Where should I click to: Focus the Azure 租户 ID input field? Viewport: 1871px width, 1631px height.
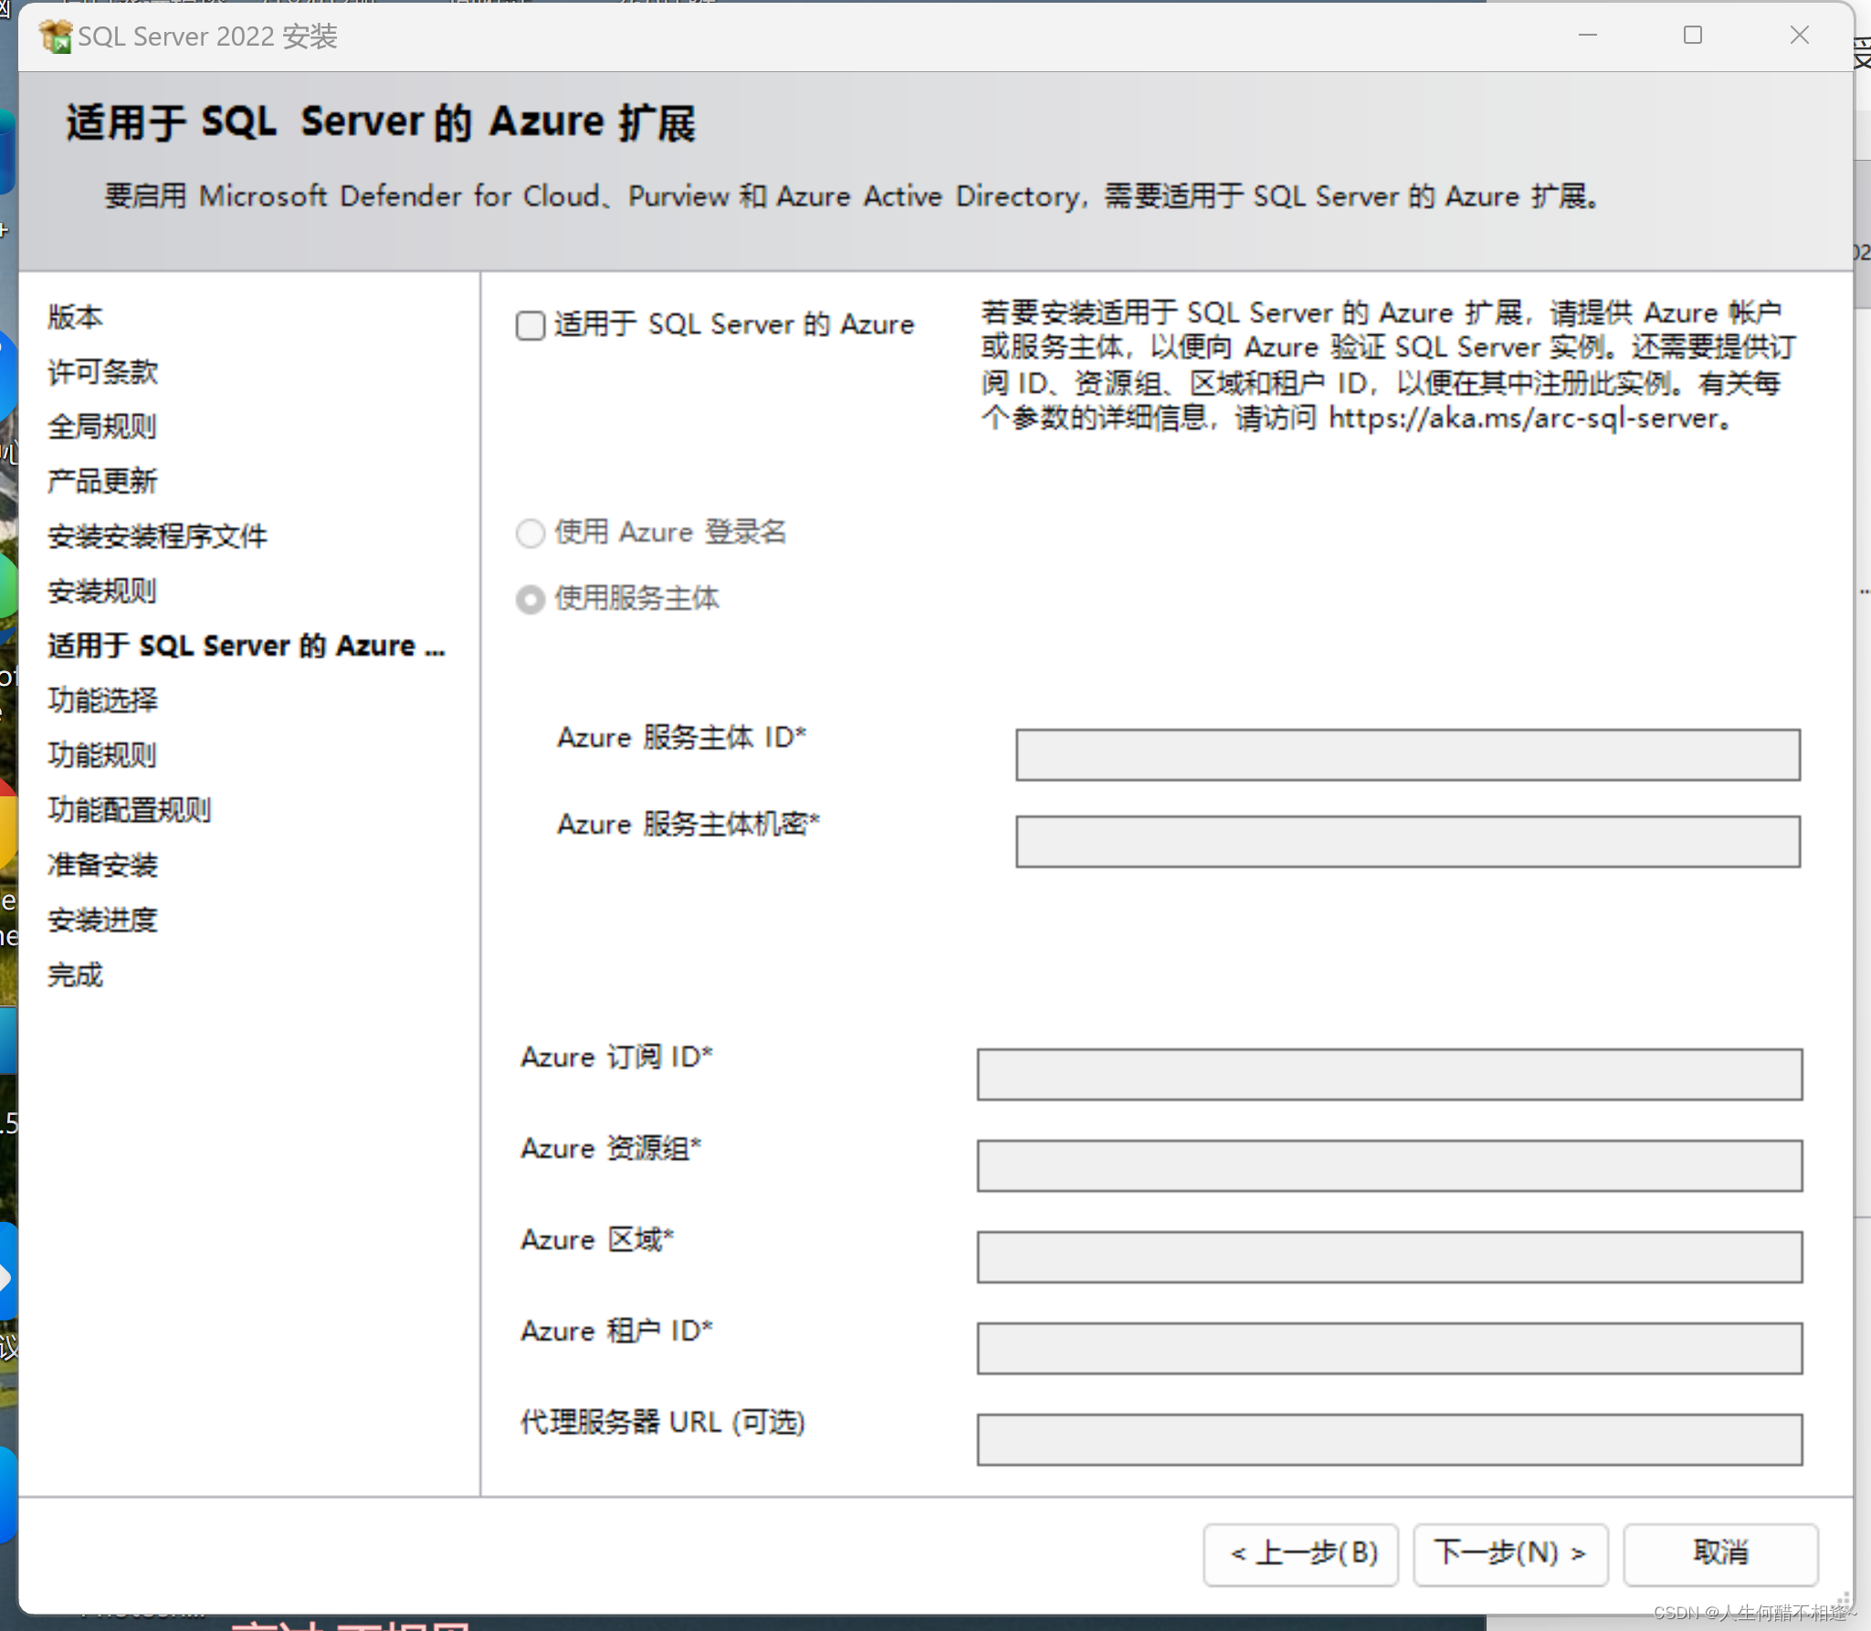point(1389,1349)
